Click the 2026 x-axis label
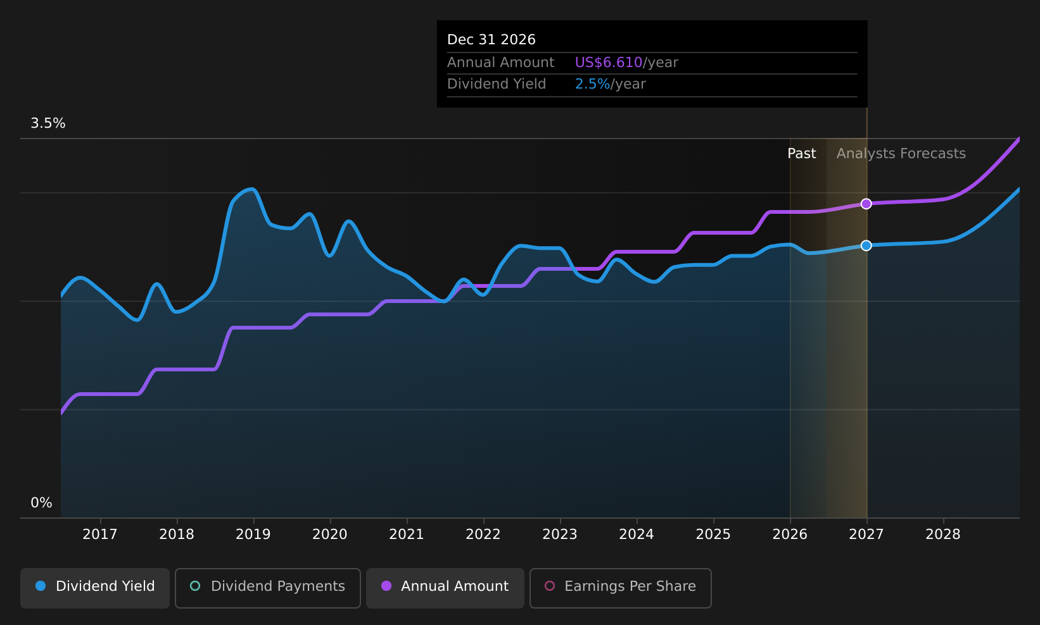The image size is (1040, 625). click(x=790, y=535)
